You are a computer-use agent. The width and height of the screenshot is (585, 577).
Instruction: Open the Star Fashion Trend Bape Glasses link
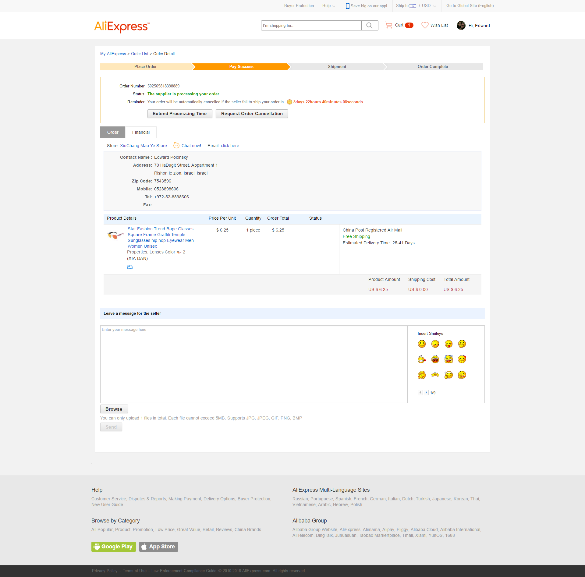point(161,238)
